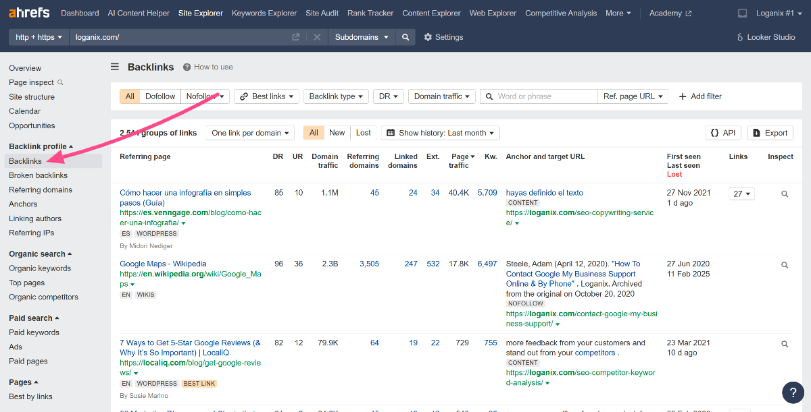Viewport: 811px width, 412px height.
Task: Click 3,505 referring domains for Wikipedia row
Action: pyautogui.click(x=369, y=264)
